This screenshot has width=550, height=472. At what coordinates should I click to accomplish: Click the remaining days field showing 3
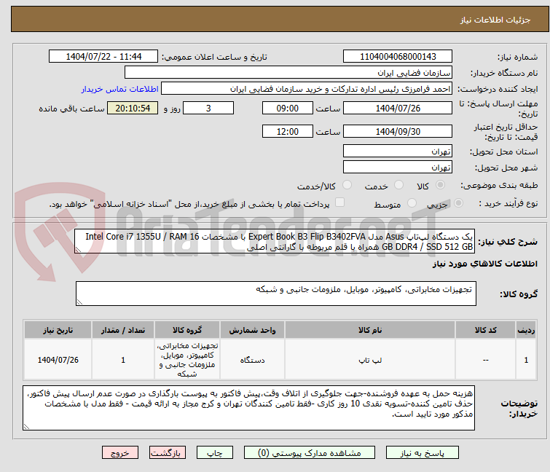[208, 108]
